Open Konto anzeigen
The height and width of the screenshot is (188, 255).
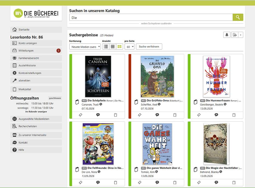coord(36,43)
